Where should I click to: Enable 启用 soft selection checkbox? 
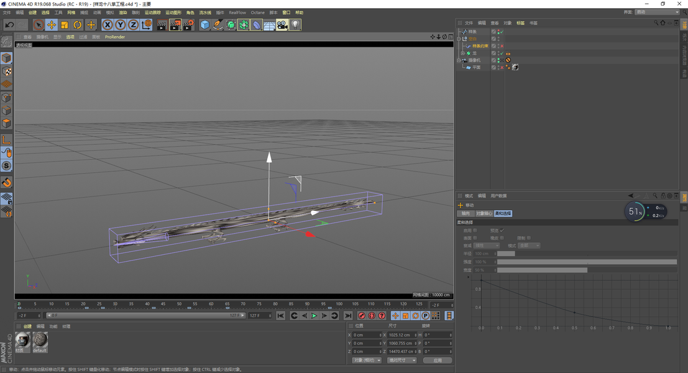point(475,230)
